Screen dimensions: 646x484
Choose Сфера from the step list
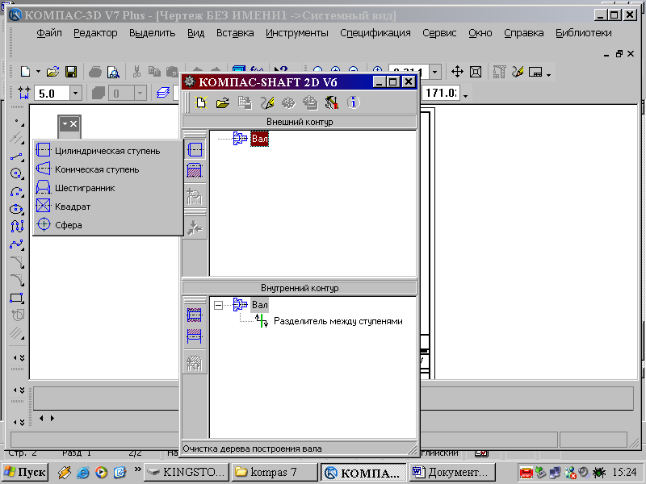[108, 225]
